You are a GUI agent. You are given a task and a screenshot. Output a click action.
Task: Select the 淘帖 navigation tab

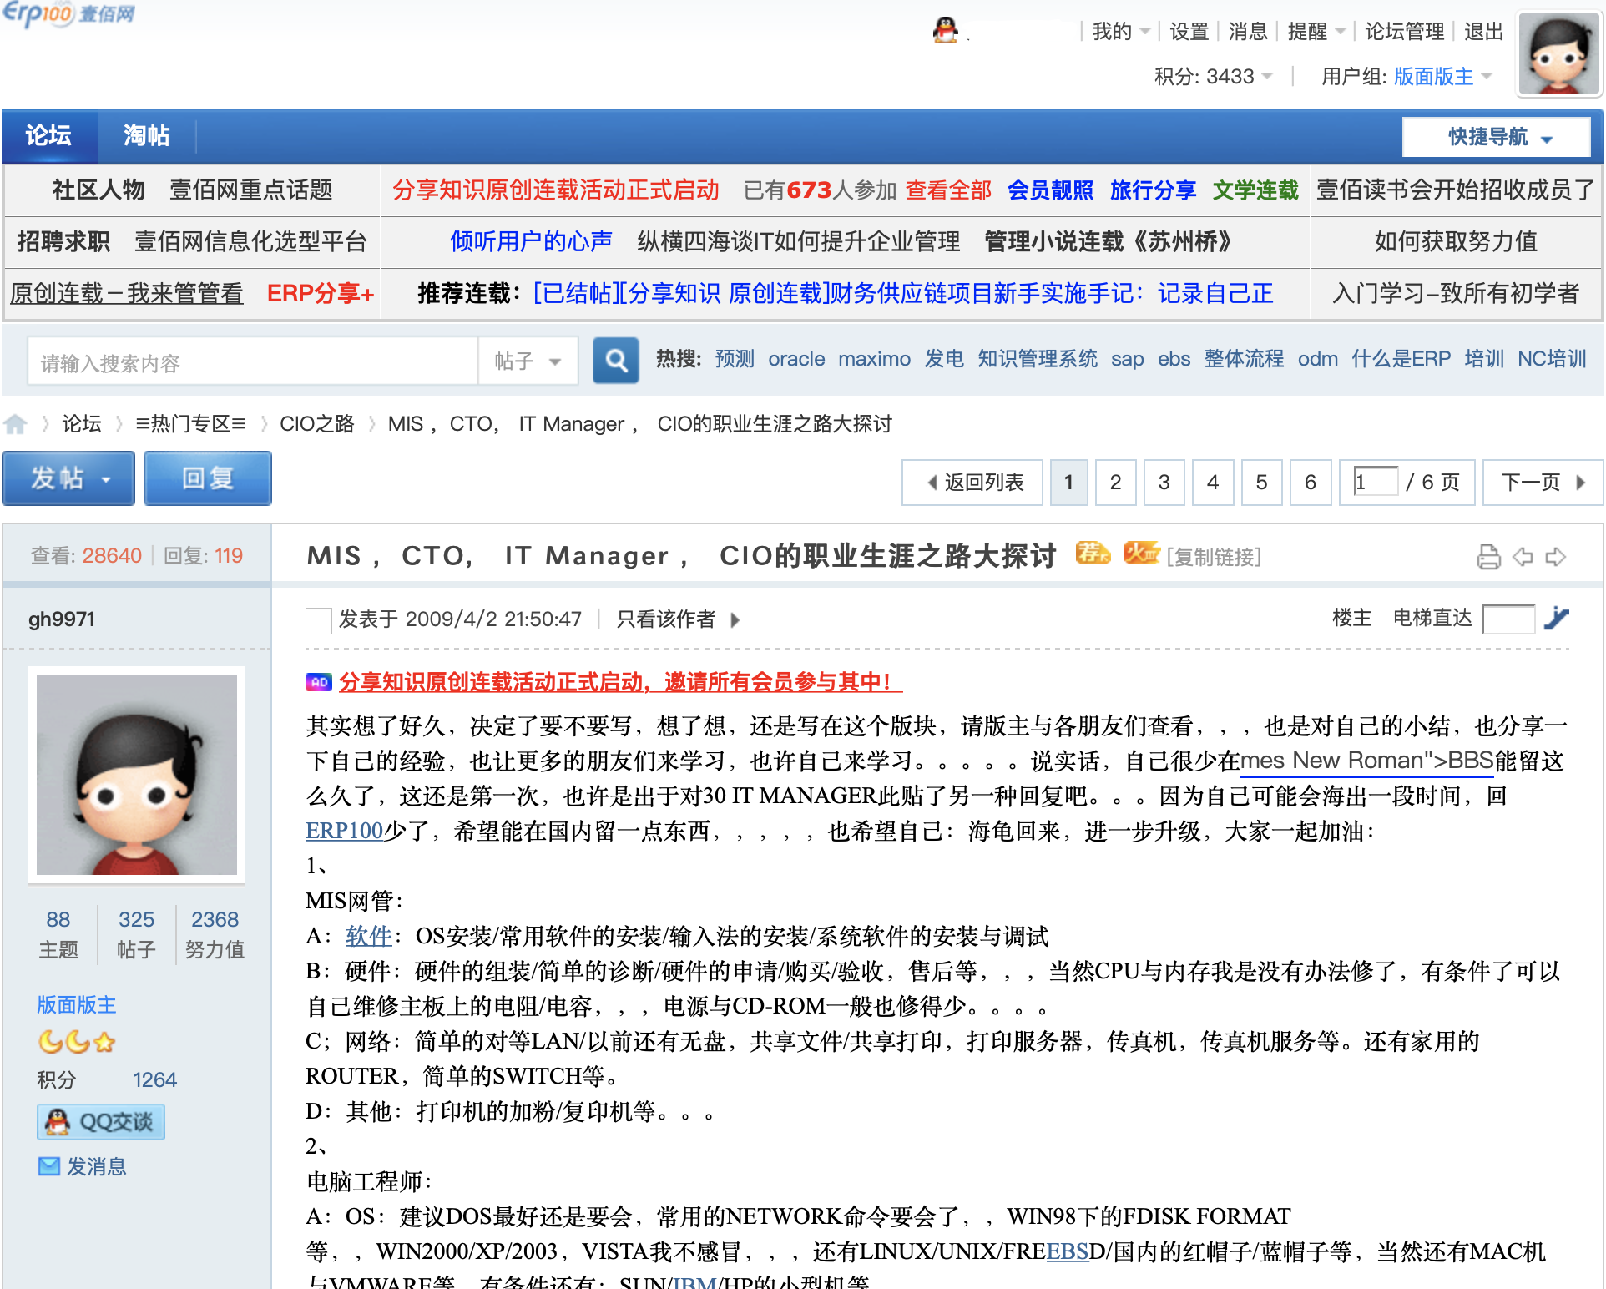tap(147, 135)
